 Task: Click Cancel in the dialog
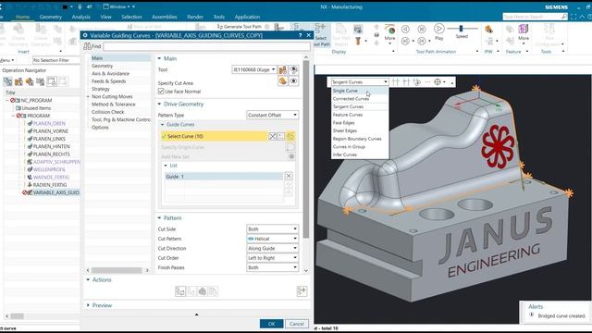pos(297,324)
